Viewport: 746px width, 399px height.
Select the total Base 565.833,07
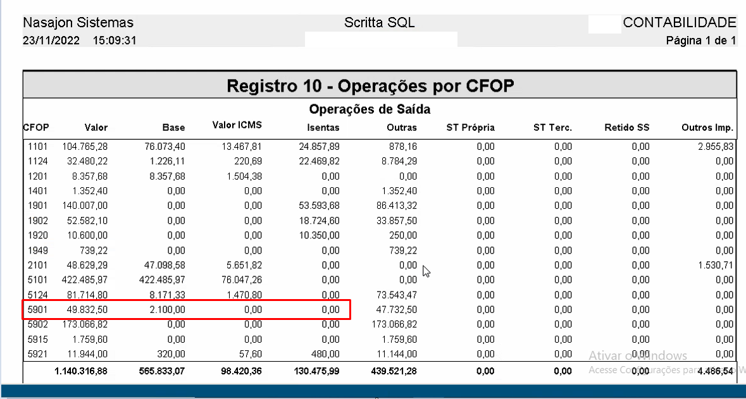pos(162,371)
